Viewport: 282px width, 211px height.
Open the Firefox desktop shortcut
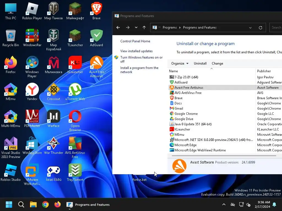pyautogui.click(x=11, y=65)
